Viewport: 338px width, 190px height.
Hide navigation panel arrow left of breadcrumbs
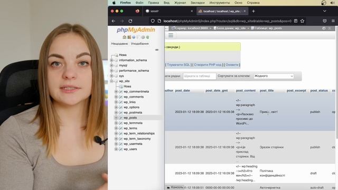[x=167, y=28]
